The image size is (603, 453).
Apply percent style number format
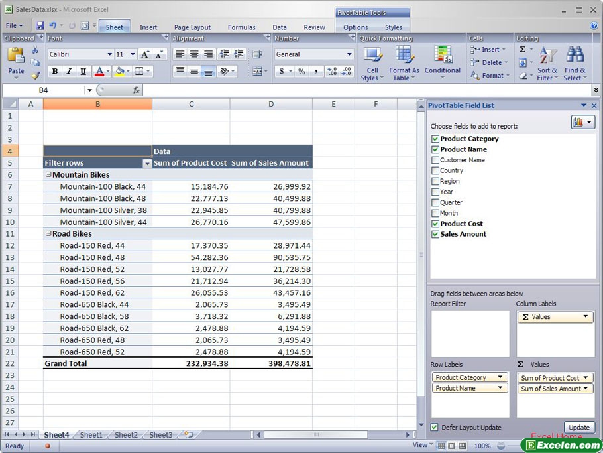(301, 72)
